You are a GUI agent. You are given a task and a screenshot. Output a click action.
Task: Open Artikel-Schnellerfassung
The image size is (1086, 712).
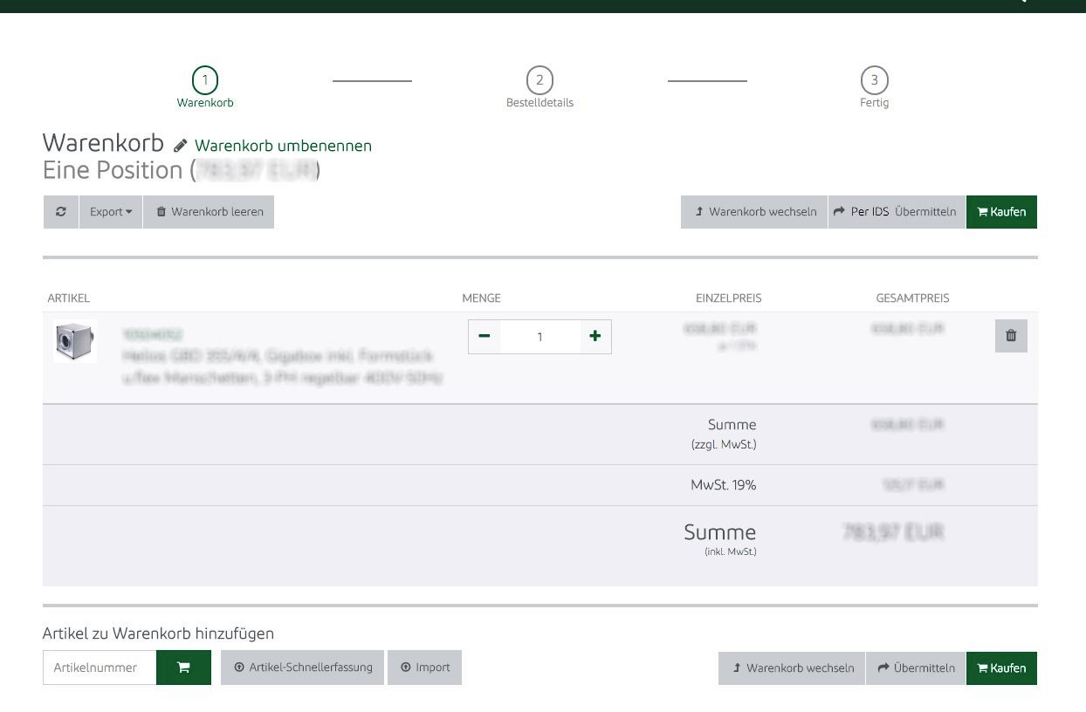pyautogui.click(x=302, y=667)
